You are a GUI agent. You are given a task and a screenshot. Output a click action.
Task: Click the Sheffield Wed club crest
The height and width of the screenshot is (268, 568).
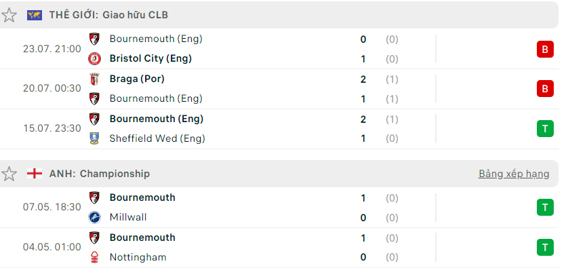click(94, 138)
